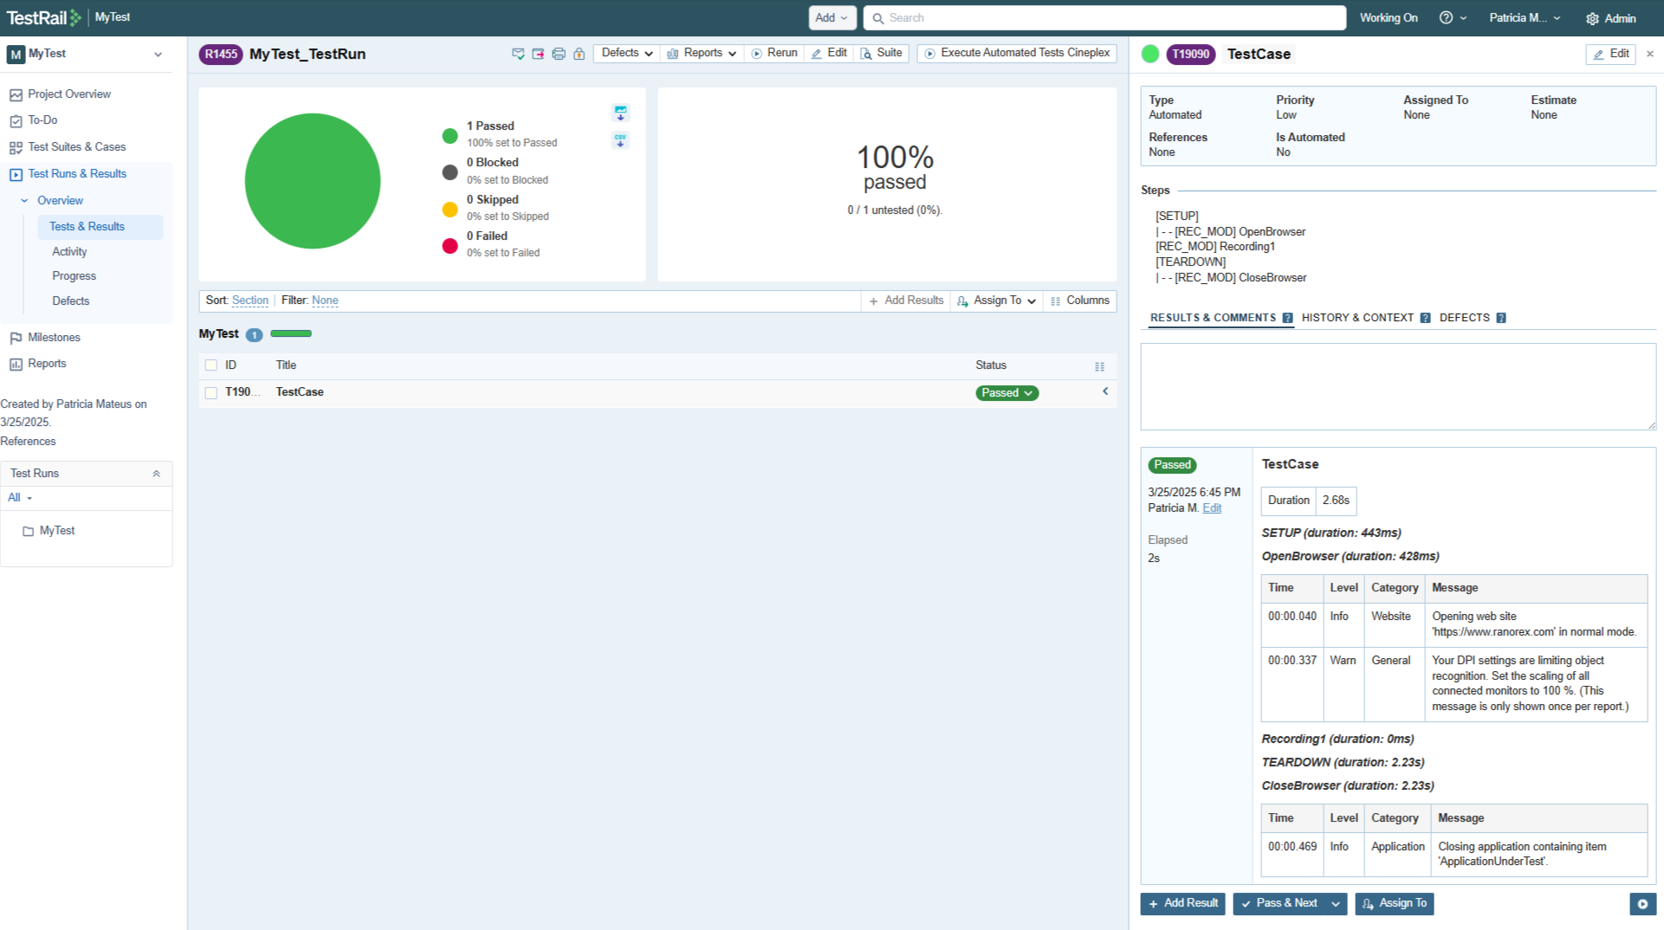Click the green Passed pie chart
This screenshot has height=930, width=1664.
[x=313, y=181]
